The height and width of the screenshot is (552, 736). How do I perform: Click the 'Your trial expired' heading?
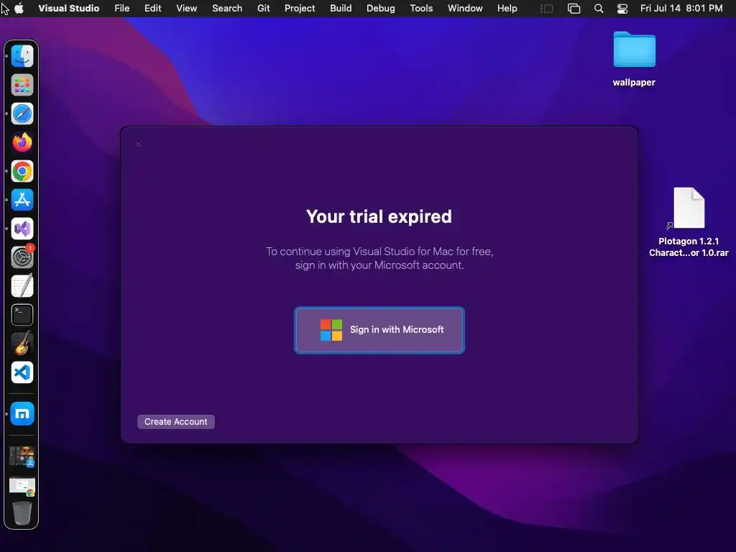click(x=379, y=216)
